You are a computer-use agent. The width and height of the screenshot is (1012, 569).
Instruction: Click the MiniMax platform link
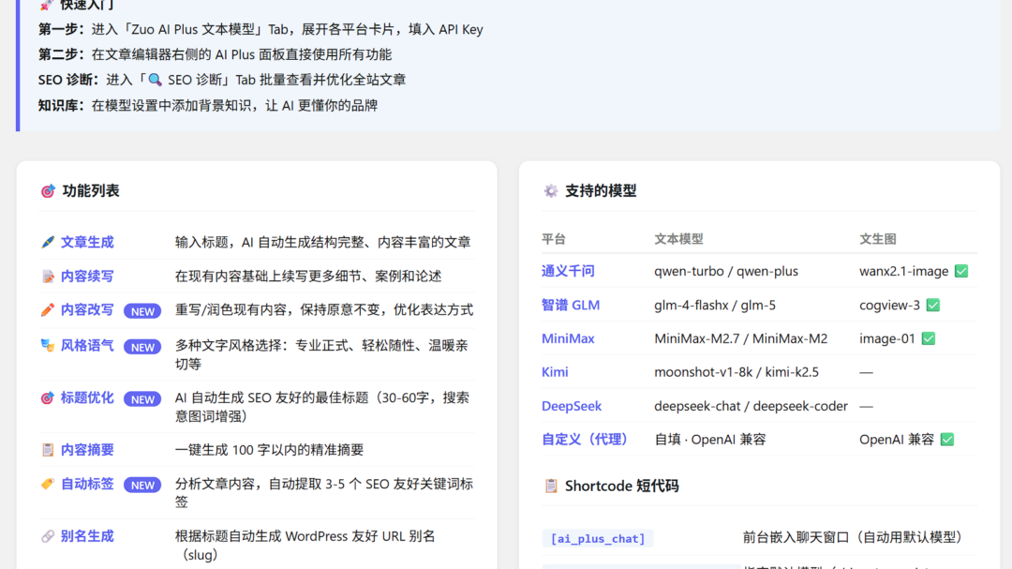tap(568, 338)
